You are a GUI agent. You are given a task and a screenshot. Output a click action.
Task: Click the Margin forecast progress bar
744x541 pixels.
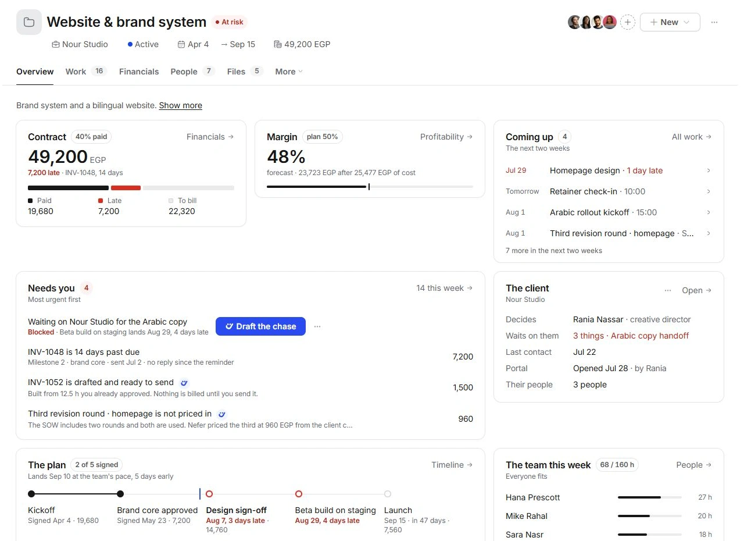coord(370,187)
